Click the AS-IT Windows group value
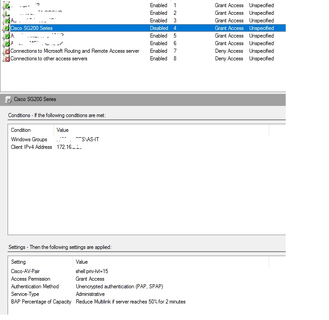Image resolution: width=329 pixels, height=320 pixels. pyautogui.click(x=78, y=139)
